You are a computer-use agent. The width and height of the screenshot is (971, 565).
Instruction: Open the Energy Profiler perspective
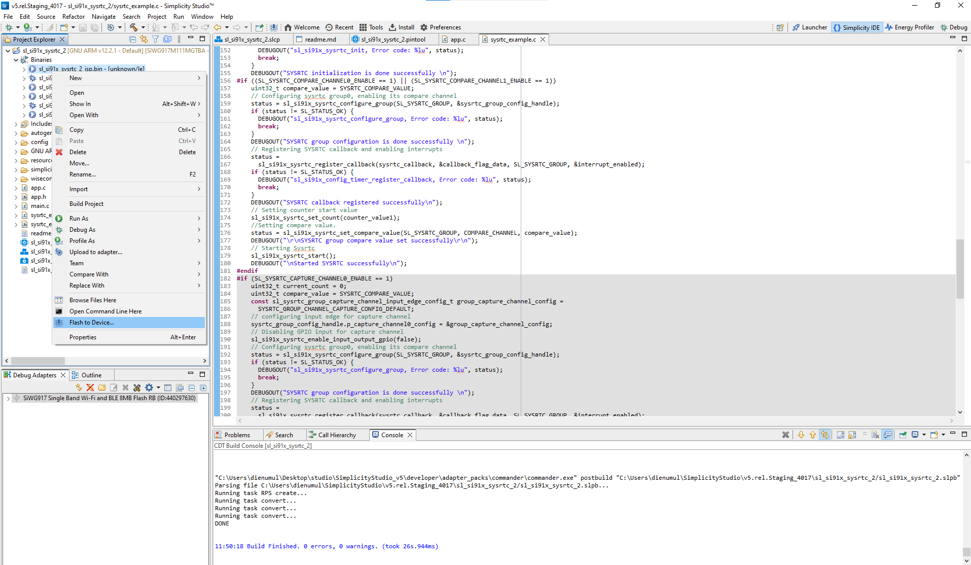[910, 27]
